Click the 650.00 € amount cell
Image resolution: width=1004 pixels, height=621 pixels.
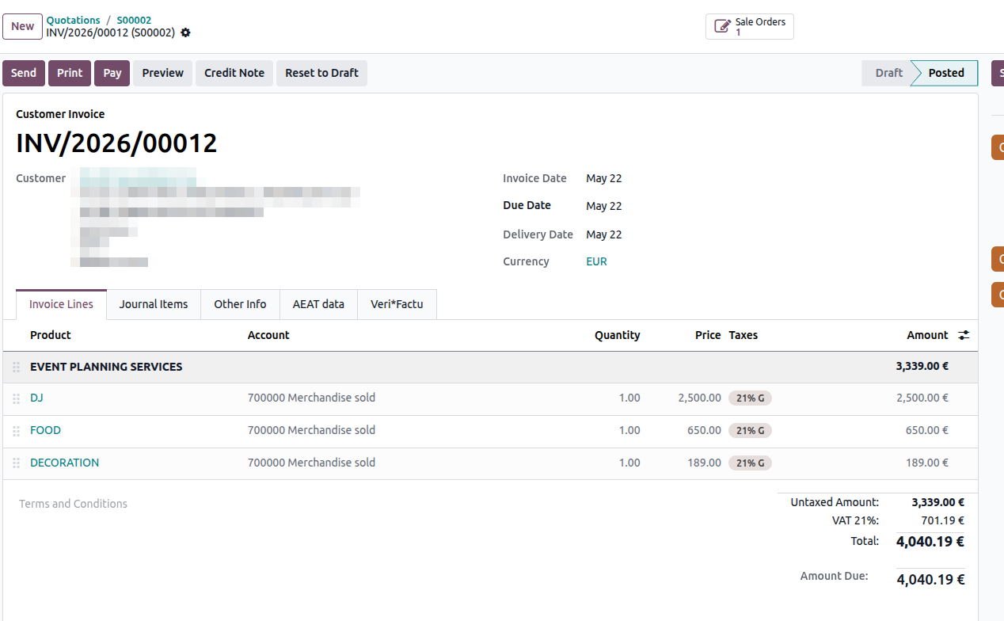(x=927, y=430)
